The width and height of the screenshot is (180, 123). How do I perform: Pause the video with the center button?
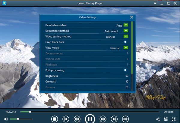90,118
